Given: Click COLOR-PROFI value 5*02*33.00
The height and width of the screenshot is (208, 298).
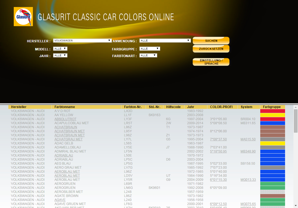Looking at the screenshot, I should 218,163.
